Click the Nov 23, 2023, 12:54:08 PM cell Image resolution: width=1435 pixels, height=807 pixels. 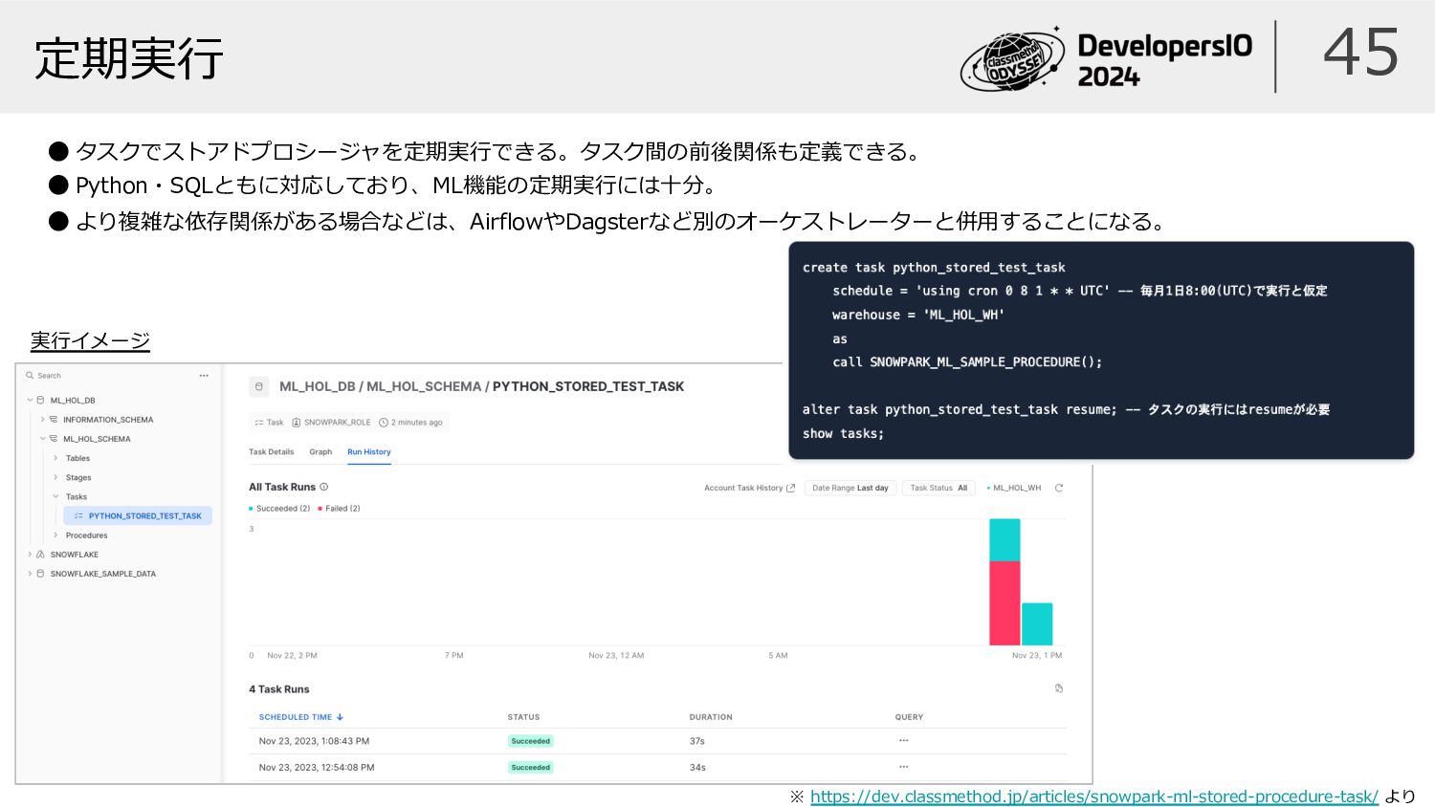point(317,767)
